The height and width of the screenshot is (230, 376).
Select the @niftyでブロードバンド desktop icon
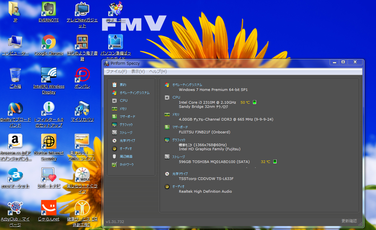click(15, 114)
